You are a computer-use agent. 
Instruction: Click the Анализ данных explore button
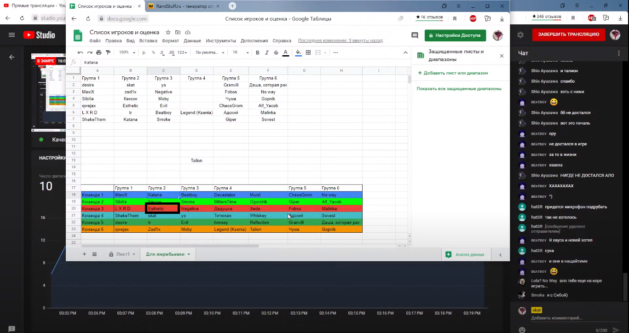coord(464,254)
